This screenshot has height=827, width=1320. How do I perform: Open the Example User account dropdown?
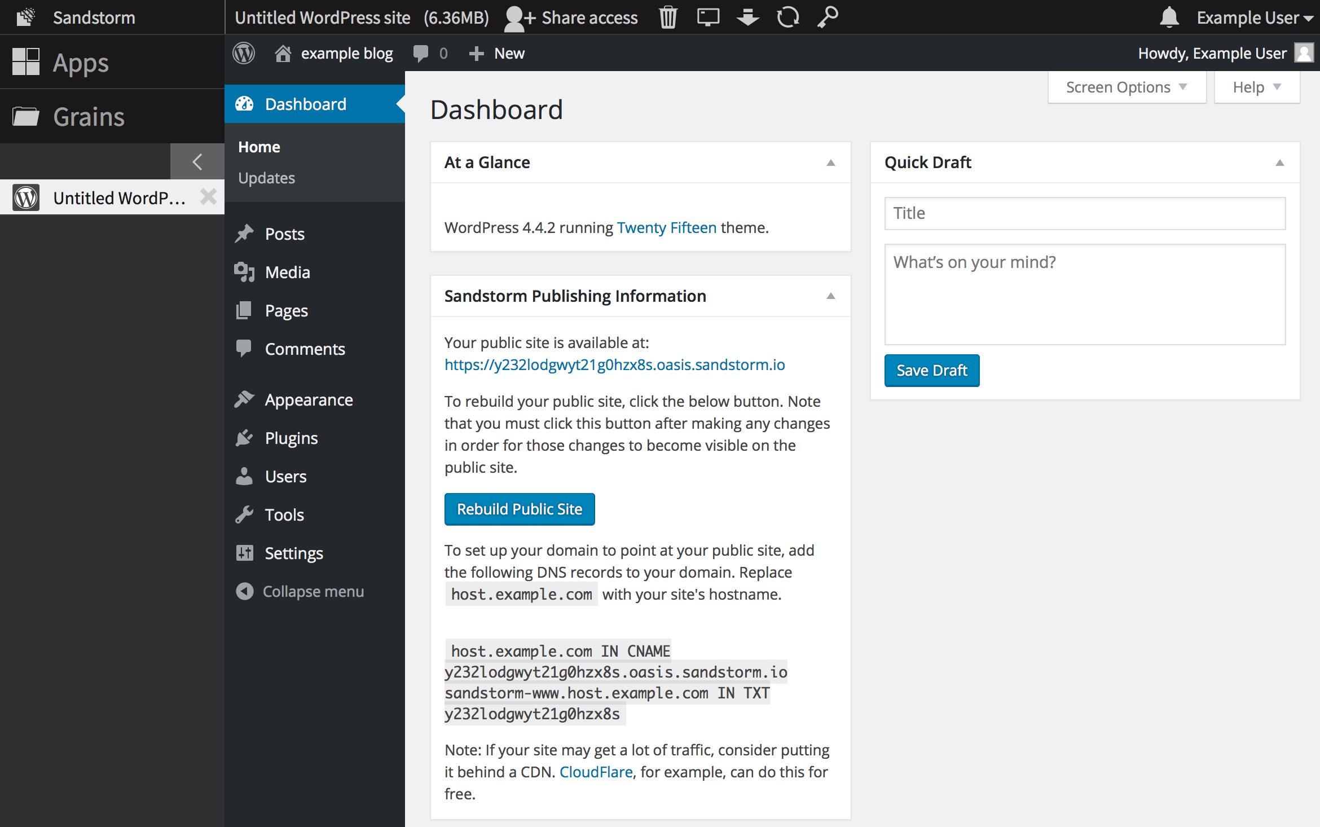[x=1255, y=17]
